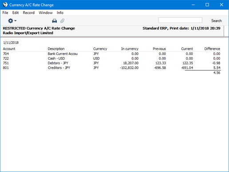Click account number 704
Image resolution: width=229 pixels, height=172 pixels.
6,54
